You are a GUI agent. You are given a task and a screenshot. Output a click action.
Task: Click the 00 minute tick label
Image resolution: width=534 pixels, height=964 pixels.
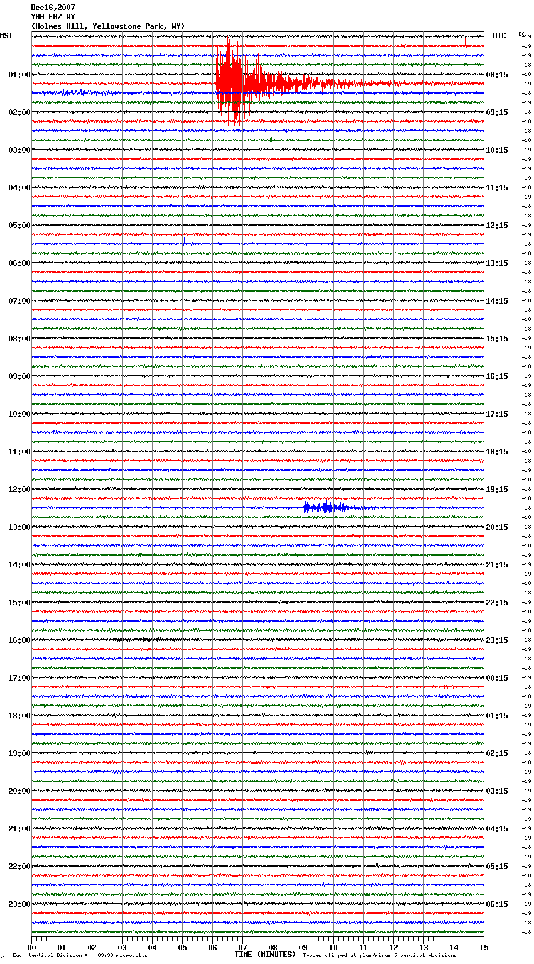31,947
